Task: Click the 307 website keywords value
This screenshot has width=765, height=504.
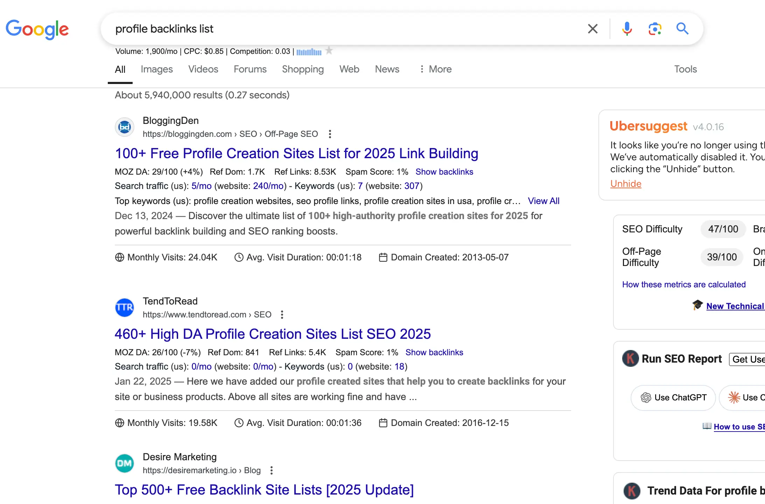Action: click(x=412, y=186)
